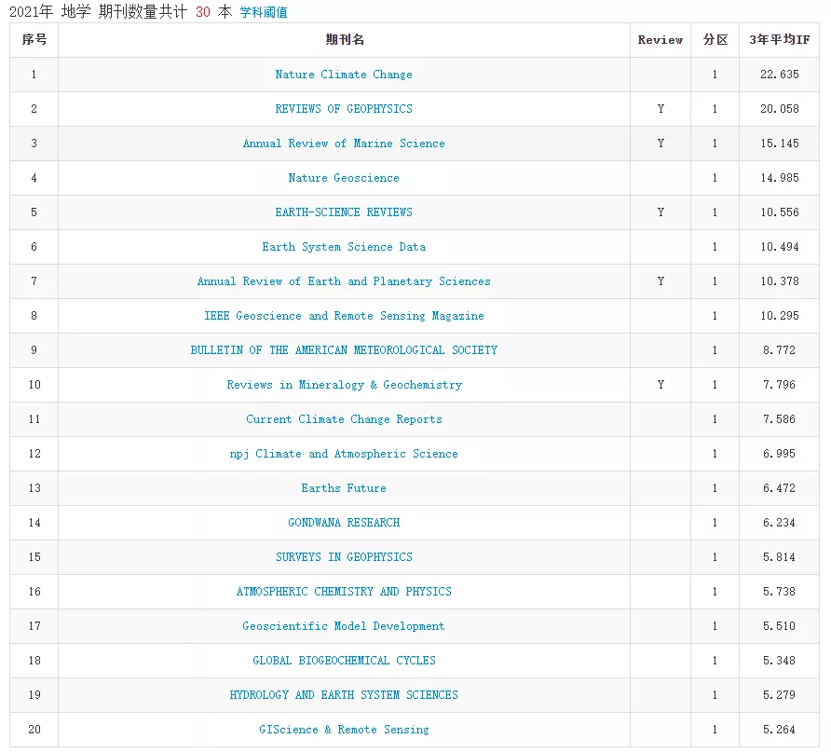
Task: Click the Earths Future journal link
Action: 344,488
